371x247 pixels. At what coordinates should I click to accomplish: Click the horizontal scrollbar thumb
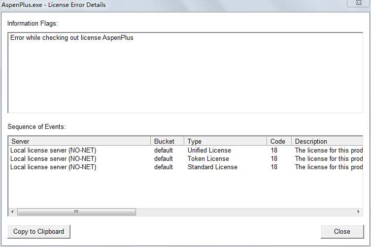(76, 212)
